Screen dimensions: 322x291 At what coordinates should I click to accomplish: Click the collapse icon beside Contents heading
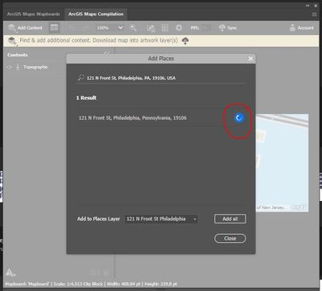click(107, 53)
